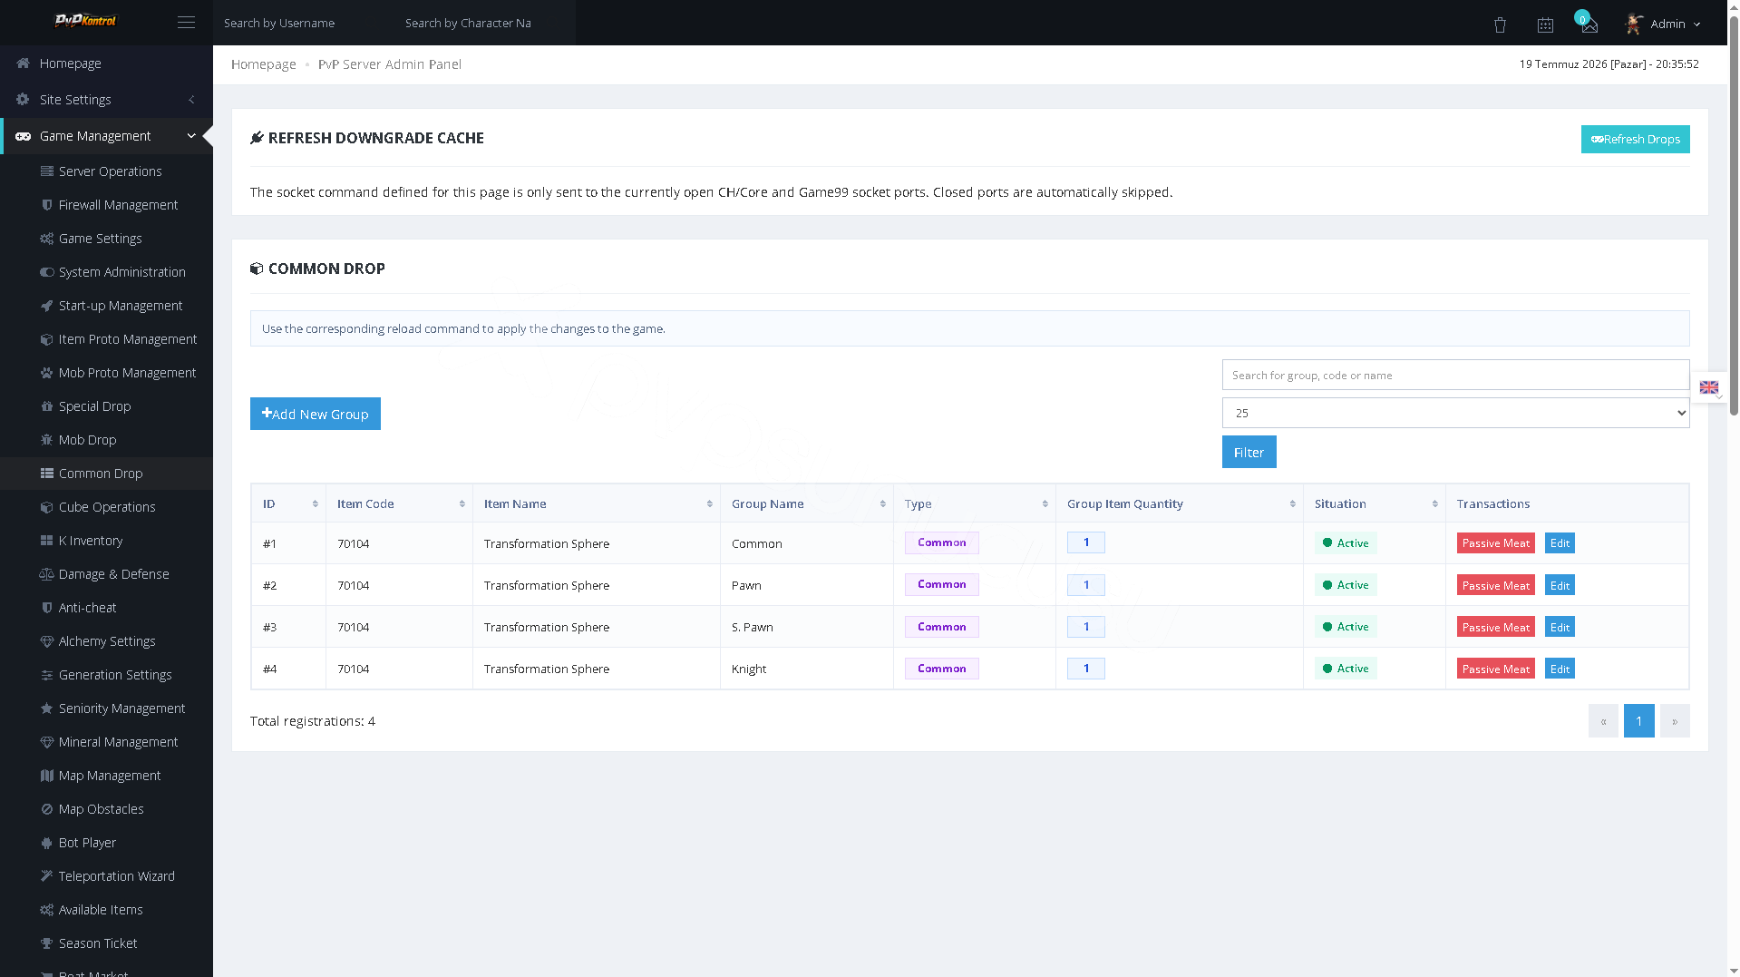Open the Admin user dropdown

click(x=1663, y=24)
